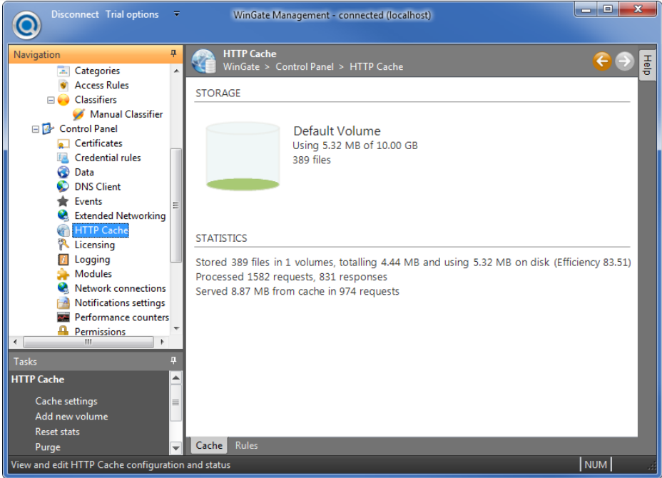Click NUM indicator in status bar
This screenshot has width=662, height=478.
pyautogui.click(x=596, y=464)
